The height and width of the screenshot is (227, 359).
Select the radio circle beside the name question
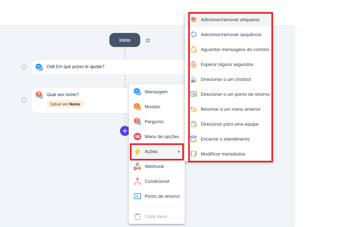click(24, 100)
